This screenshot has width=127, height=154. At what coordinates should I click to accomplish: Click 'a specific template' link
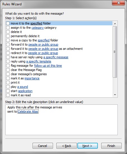coord(39,61)
